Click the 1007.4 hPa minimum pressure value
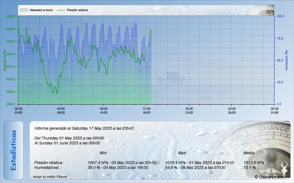Screen dimensions: 294x183 tap(122, 162)
